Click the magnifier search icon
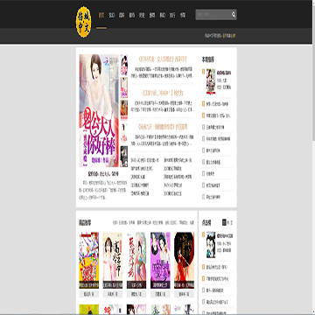315x315 pixels. (x=234, y=15)
